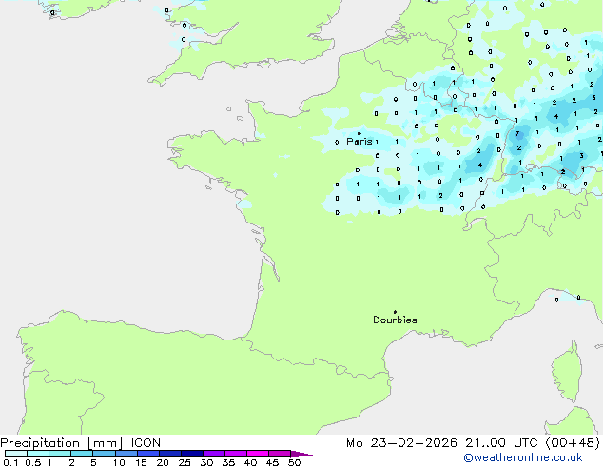Select the 0.1 to 0.5 mm legend swatch

pos(16,454)
